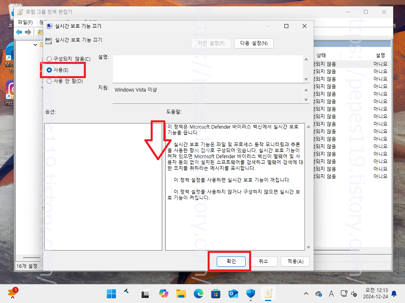Open Windows Security shield on taskbar
This screenshot has width=405, height=303.
tap(250, 294)
